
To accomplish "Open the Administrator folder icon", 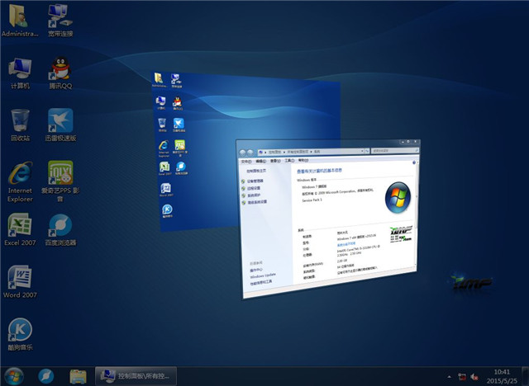I will tap(20, 18).
